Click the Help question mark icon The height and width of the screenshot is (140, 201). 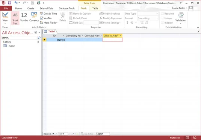181,3
